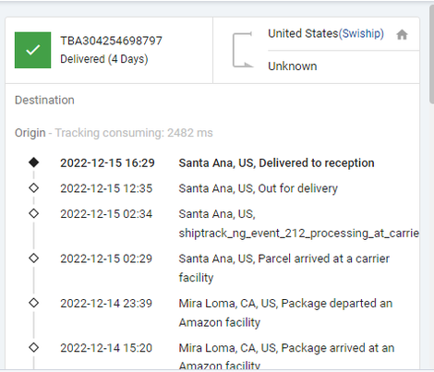The image size is (434, 372).
Task: Click the Origin section heading
Action: click(x=30, y=133)
